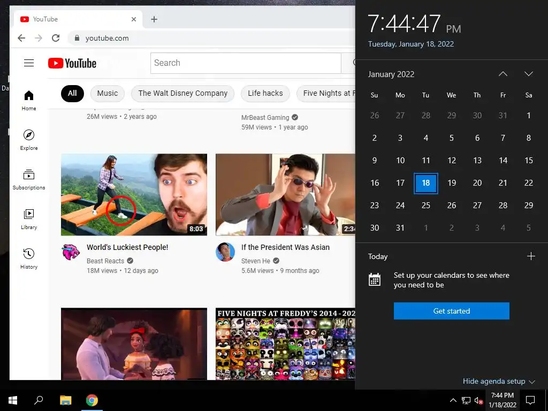This screenshot has width=548, height=411.
Task: Open History in YouTube sidebar
Action: pos(29,258)
